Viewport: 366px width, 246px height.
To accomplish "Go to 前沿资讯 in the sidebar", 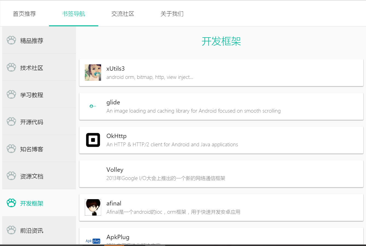I will 39,230.
